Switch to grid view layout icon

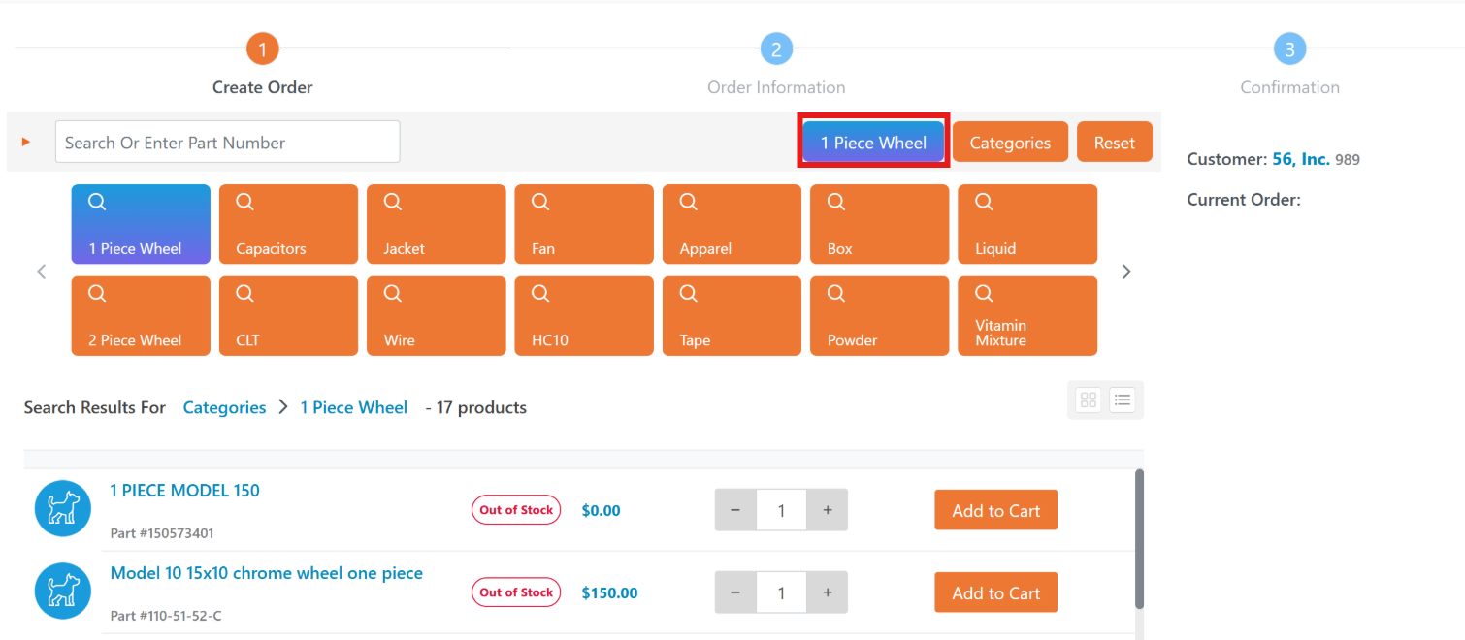click(1089, 400)
